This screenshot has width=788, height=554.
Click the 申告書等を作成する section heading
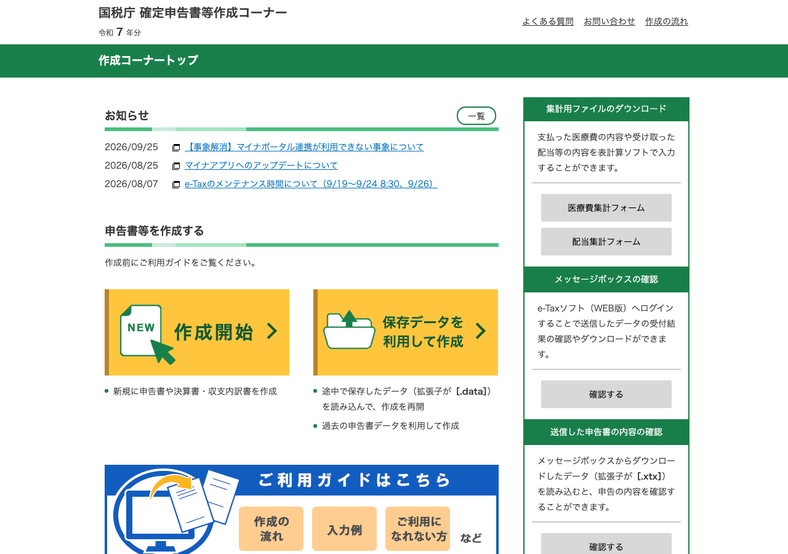tap(155, 231)
